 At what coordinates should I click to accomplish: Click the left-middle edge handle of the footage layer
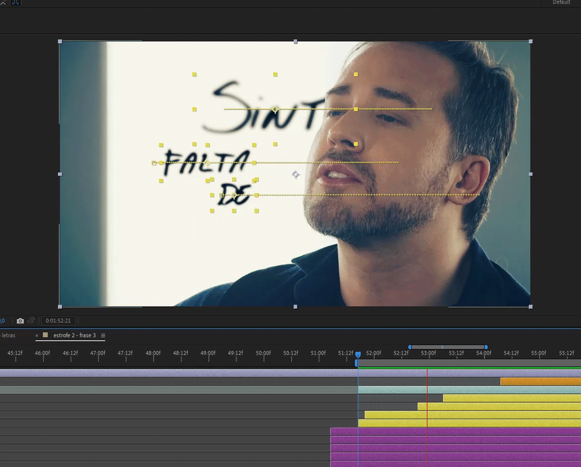point(60,174)
